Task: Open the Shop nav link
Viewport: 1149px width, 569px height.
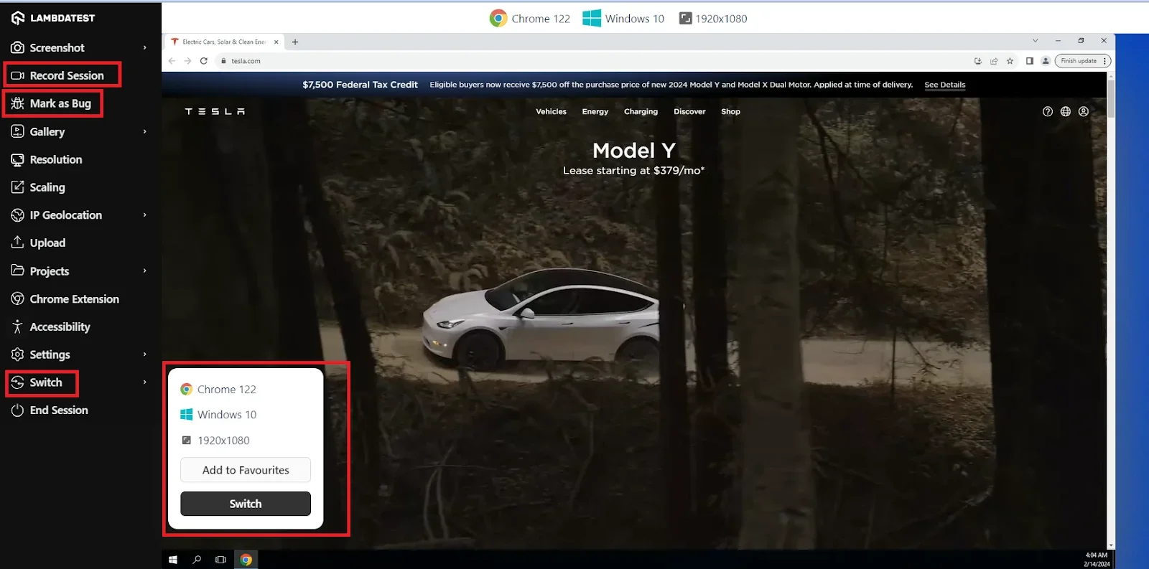Action: [x=730, y=111]
